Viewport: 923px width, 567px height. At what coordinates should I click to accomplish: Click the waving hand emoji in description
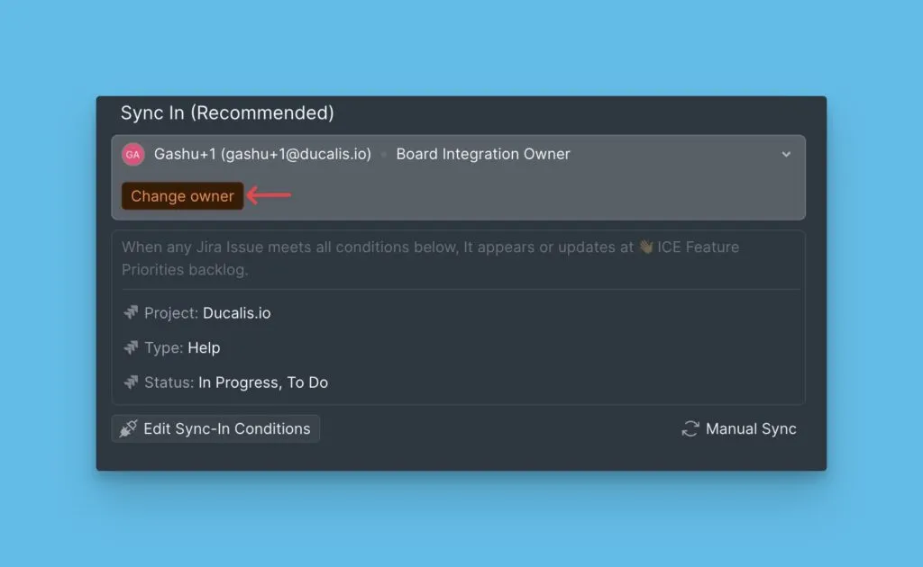(x=645, y=247)
